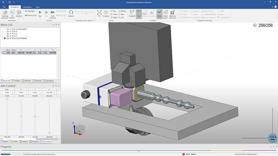
Task: Restart the simulation
Action: [x=71, y=13]
